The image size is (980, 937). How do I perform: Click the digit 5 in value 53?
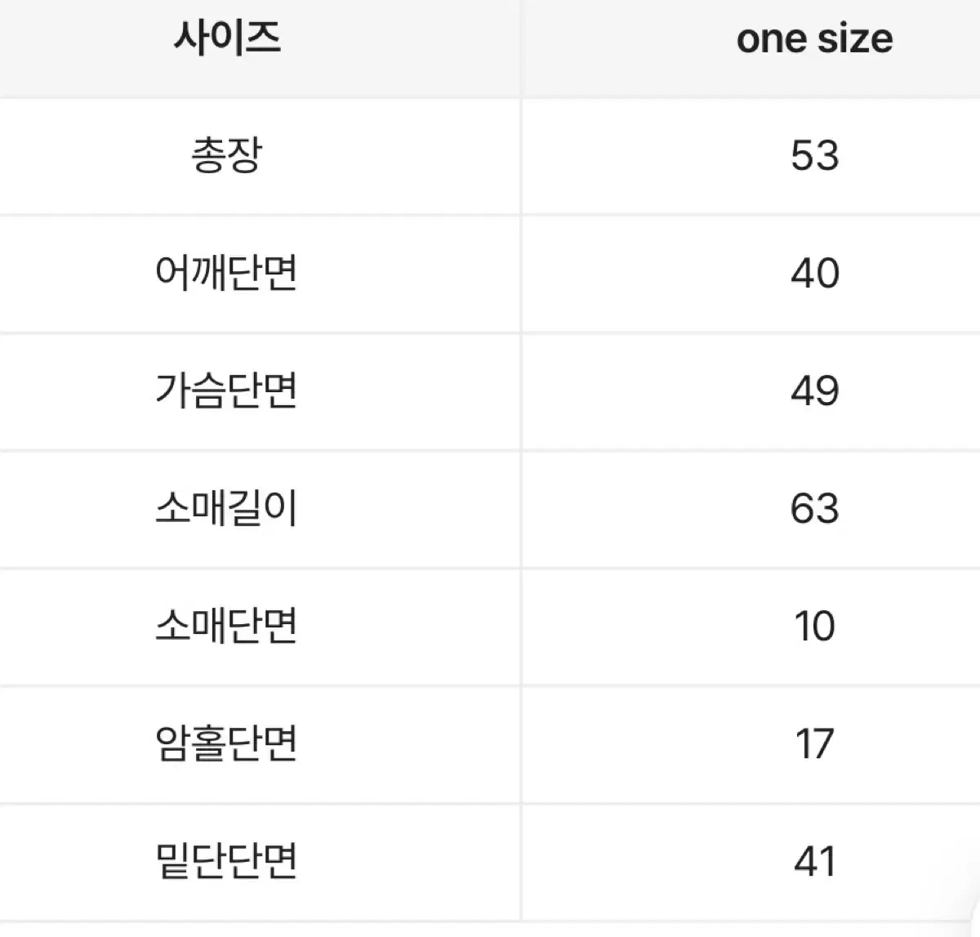click(x=802, y=155)
